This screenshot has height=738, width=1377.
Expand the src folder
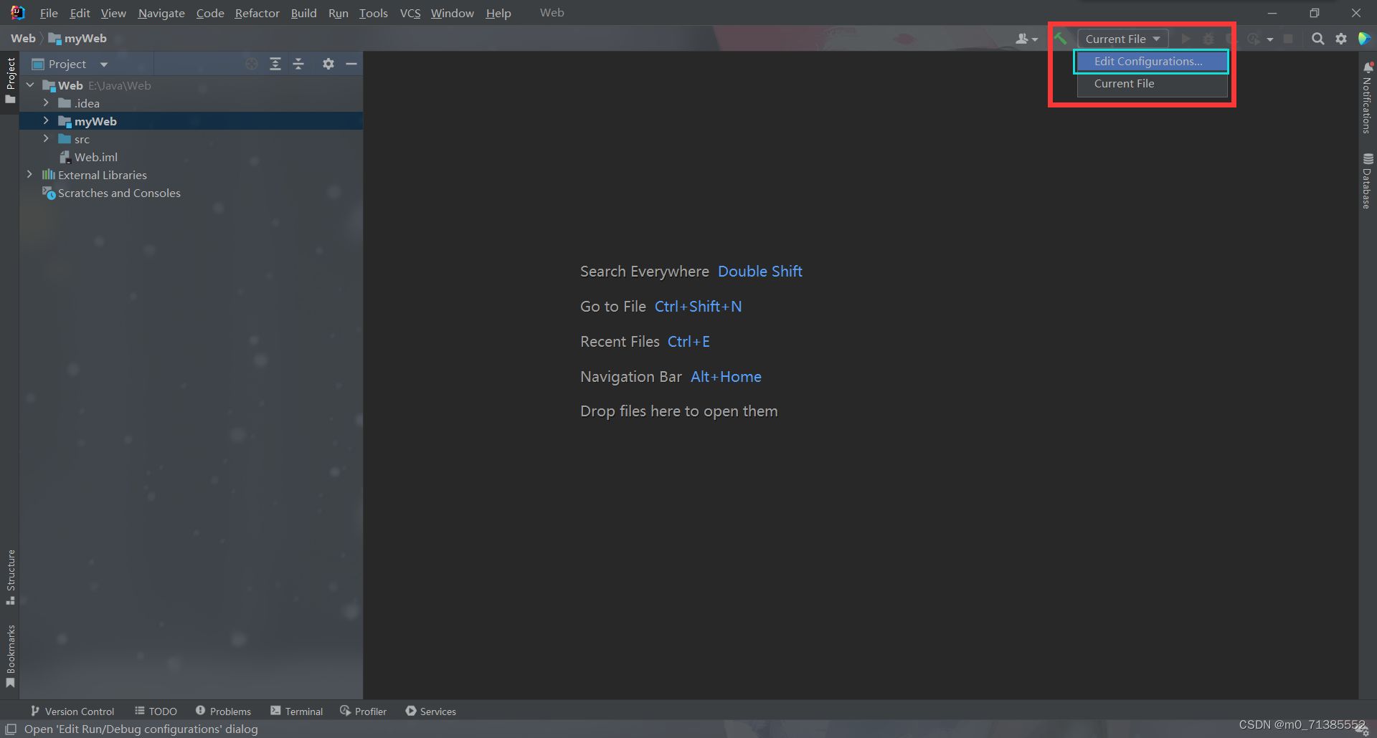click(46, 139)
